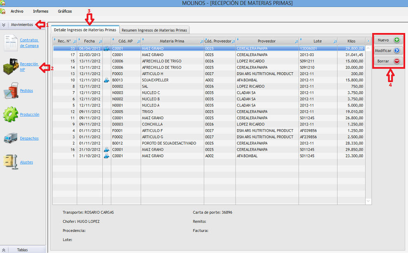Click the table scrollbar up arrow
Viewport: 408px width, 253px height.
click(x=368, y=48)
